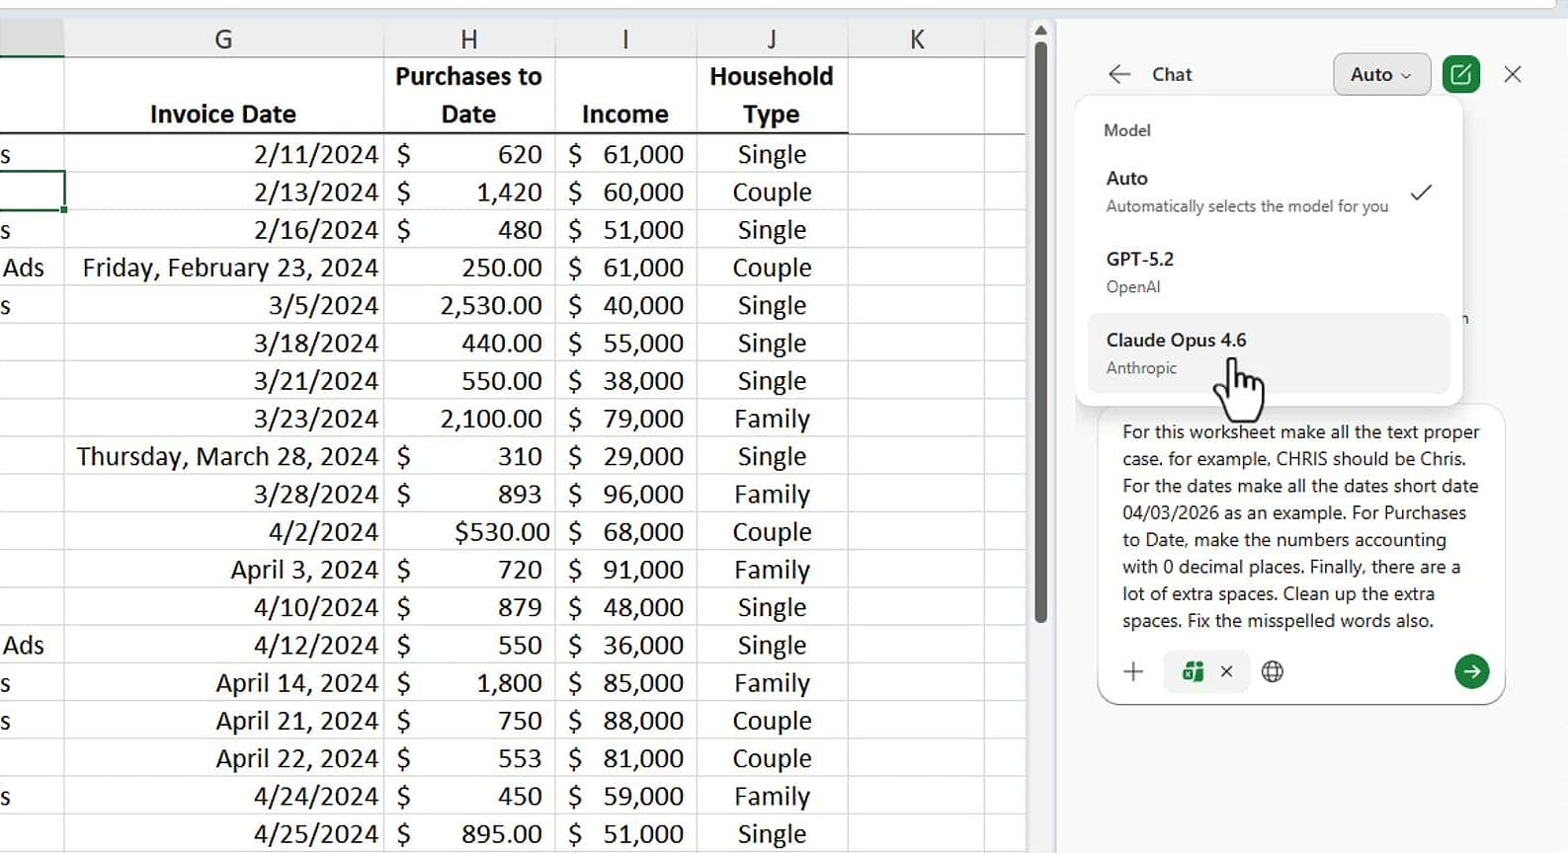1568x853 pixels.
Task: Select the cell with date 2/13/2024
Action: [x=223, y=192]
